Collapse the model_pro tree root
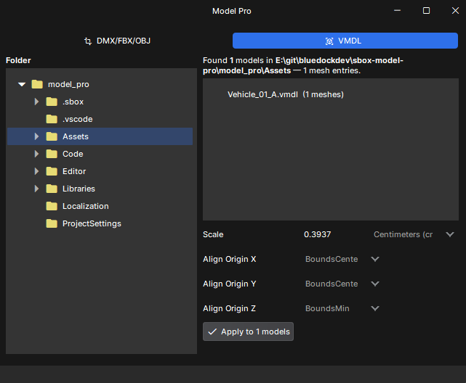 pyautogui.click(x=22, y=84)
